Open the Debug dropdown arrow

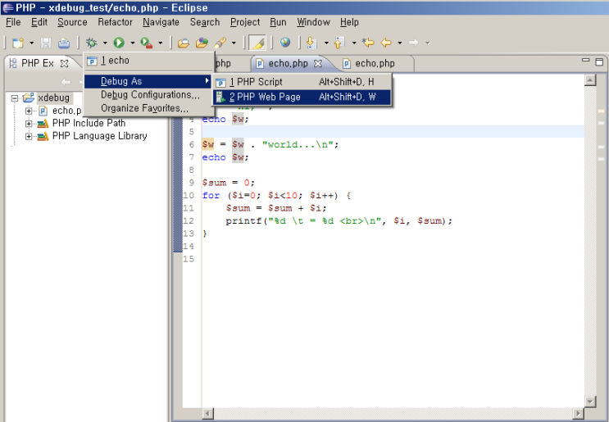click(105, 43)
